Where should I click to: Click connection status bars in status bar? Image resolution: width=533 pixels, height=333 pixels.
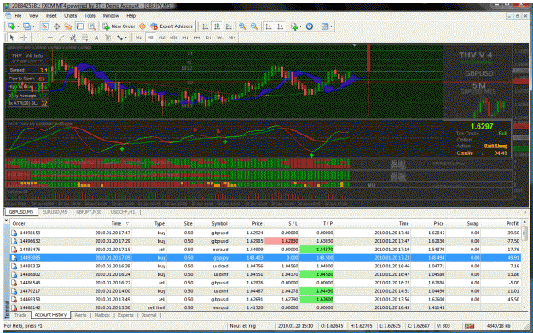tap(469, 326)
